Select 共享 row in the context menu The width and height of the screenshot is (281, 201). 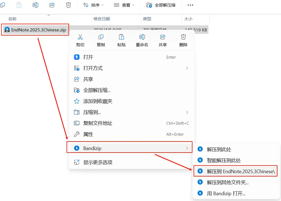pos(132,79)
